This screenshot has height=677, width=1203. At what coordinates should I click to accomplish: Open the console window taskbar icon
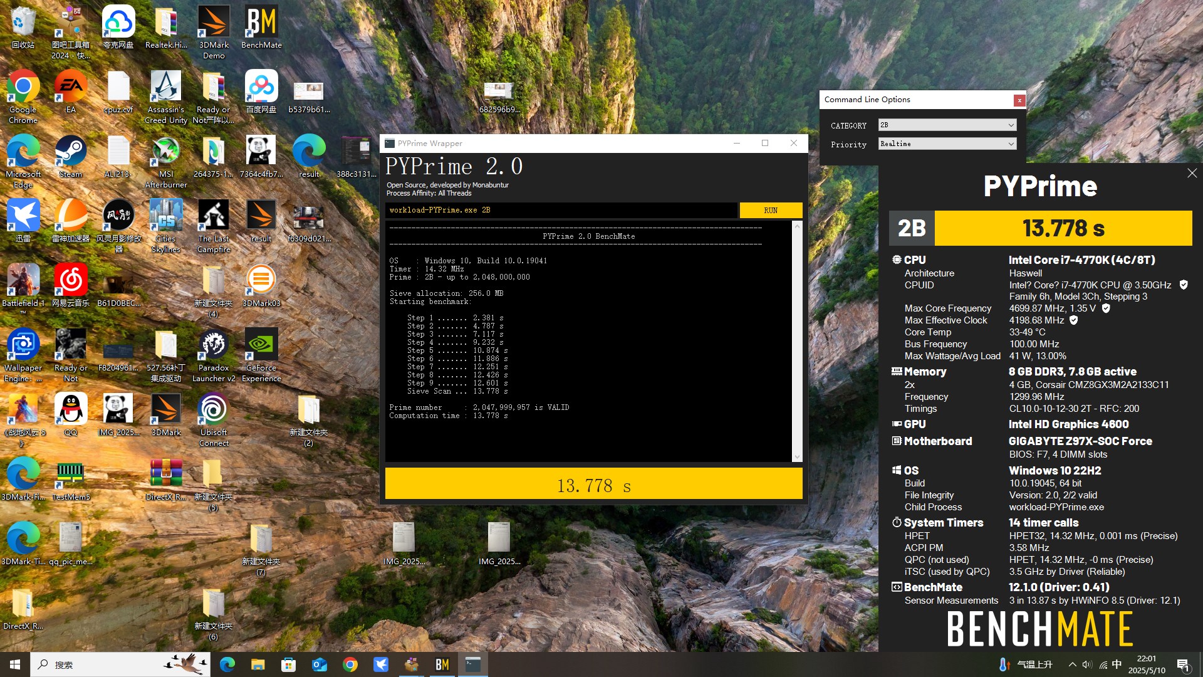473,664
